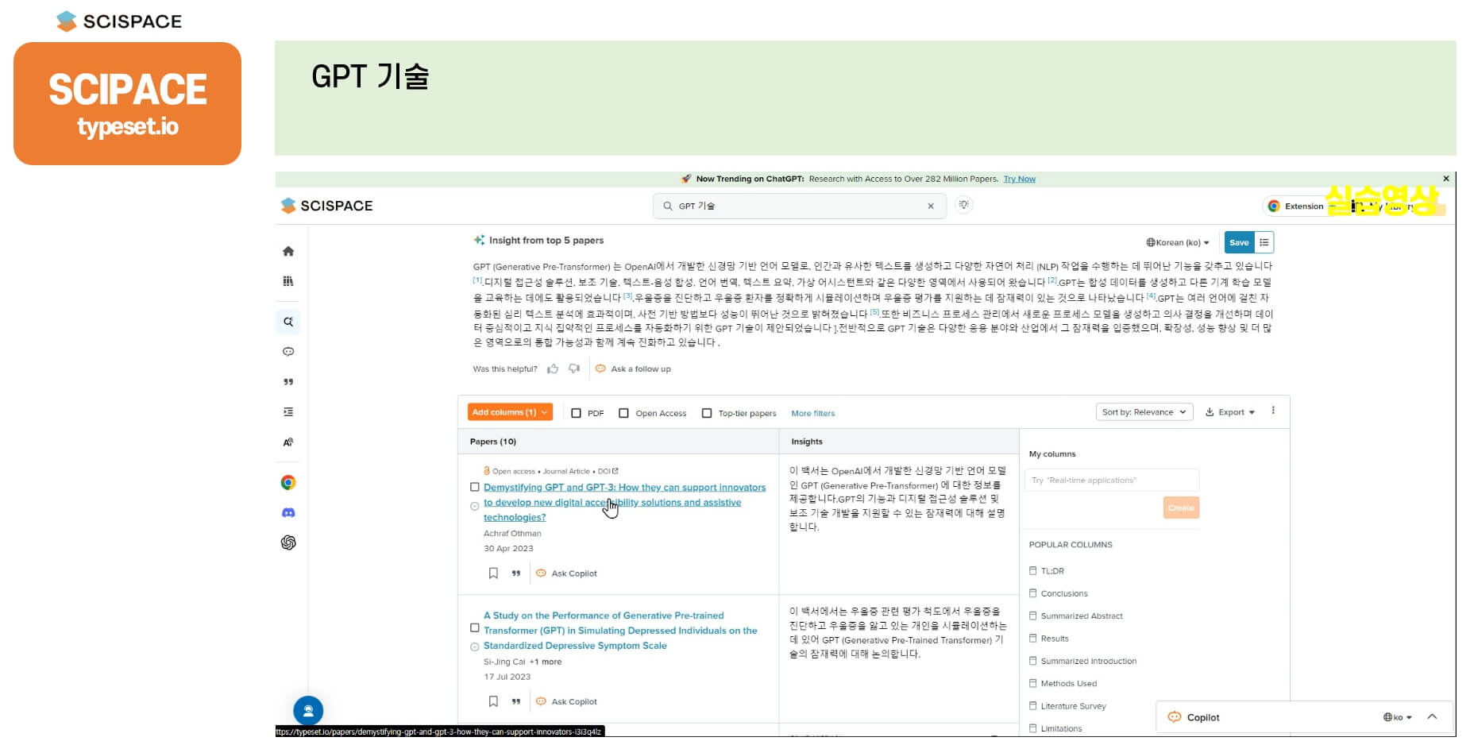Click the list view icon next to Save

point(1264,242)
